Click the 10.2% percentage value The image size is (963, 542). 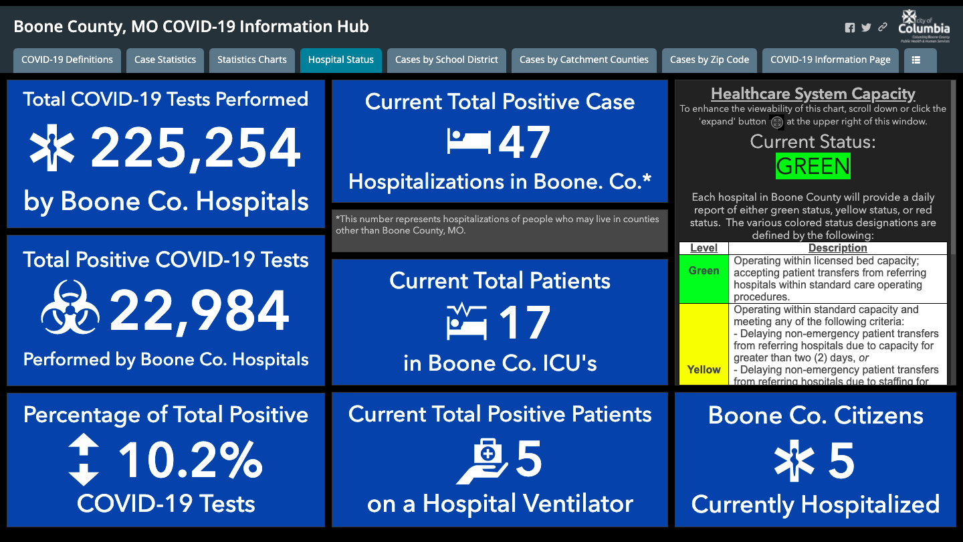191,460
